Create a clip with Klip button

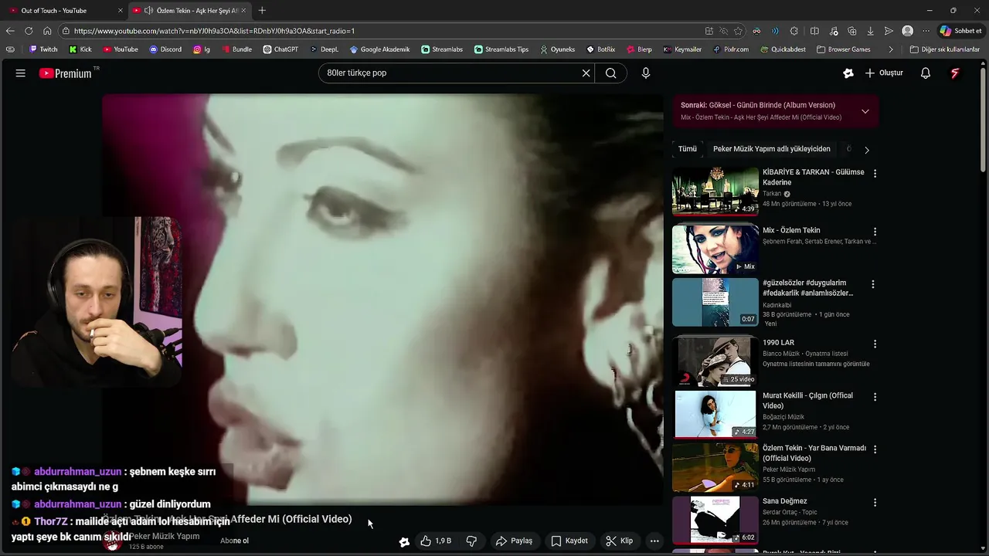coord(620,541)
